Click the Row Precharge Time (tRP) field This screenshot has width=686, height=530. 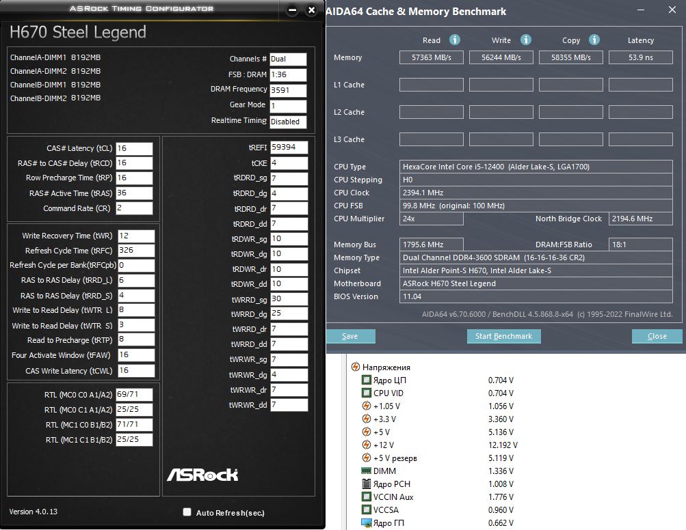[134, 178]
